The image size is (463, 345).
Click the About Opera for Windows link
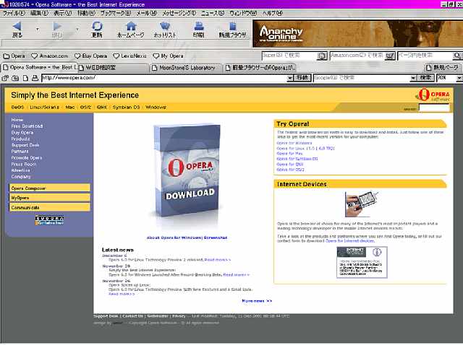[174, 237]
